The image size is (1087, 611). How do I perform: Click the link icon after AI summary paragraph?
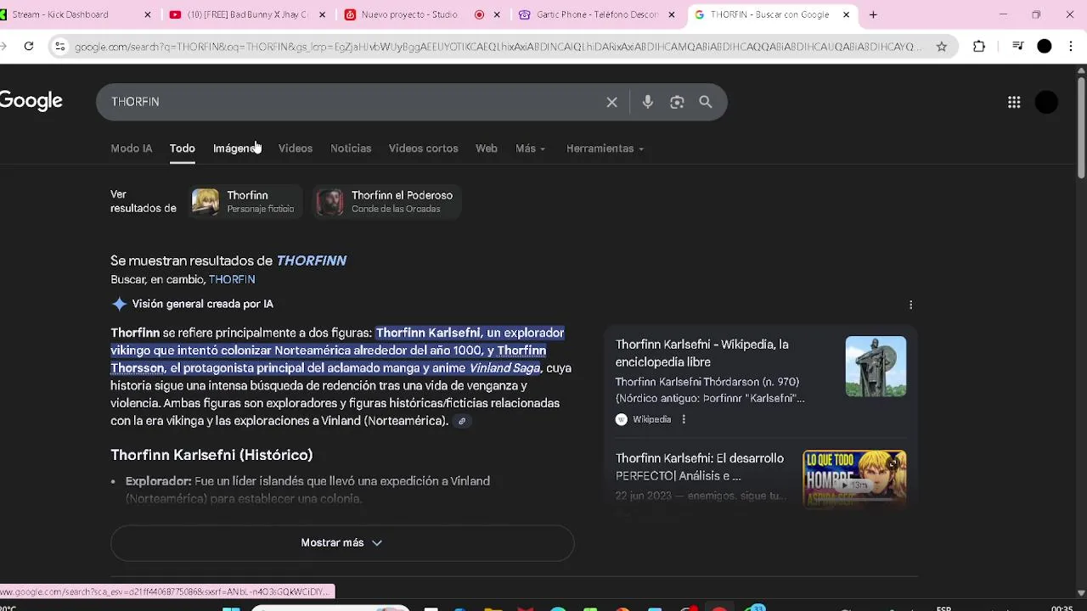pos(462,421)
